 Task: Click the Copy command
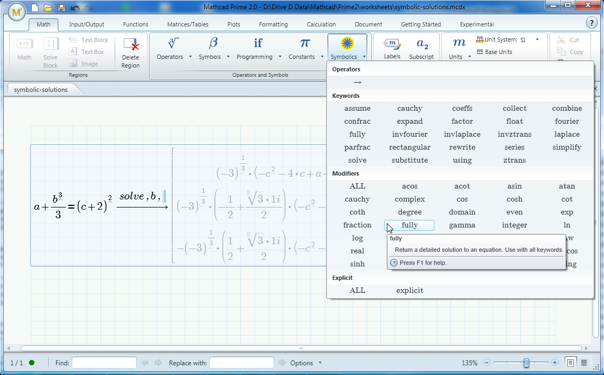pos(571,52)
